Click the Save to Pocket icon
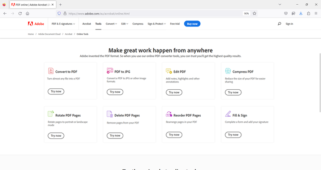This screenshot has width=321, height=170. click(286, 14)
